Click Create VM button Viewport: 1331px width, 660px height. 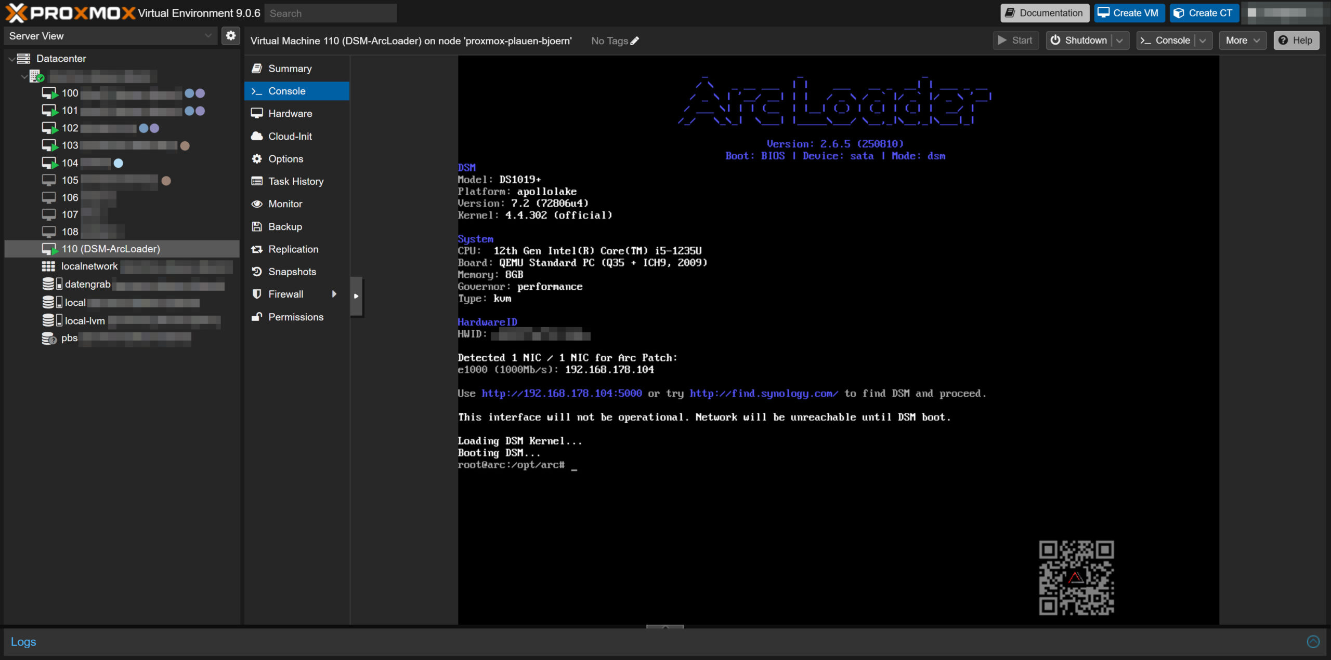click(1129, 13)
